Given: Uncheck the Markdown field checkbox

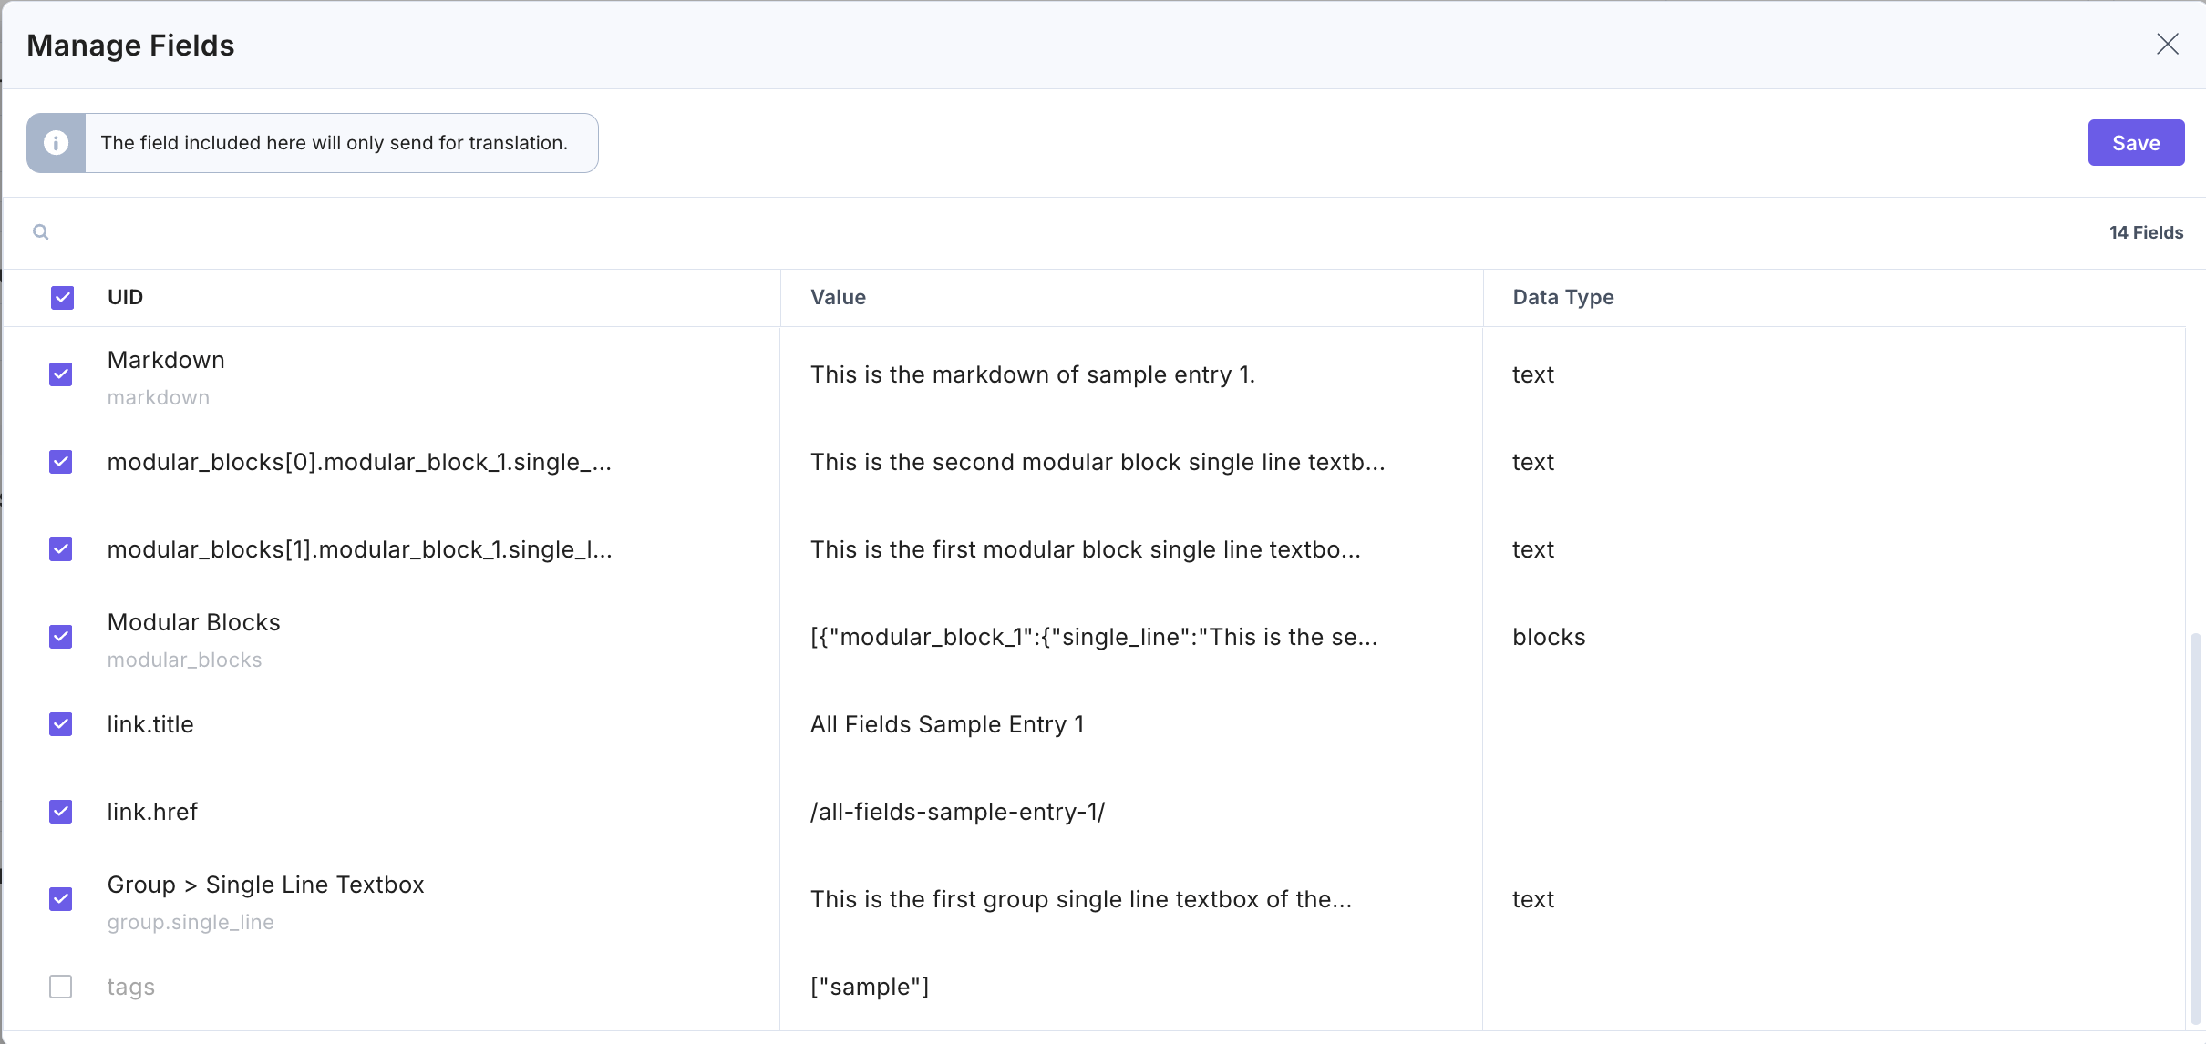Looking at the screenshot, I should (x=61, y=374).
